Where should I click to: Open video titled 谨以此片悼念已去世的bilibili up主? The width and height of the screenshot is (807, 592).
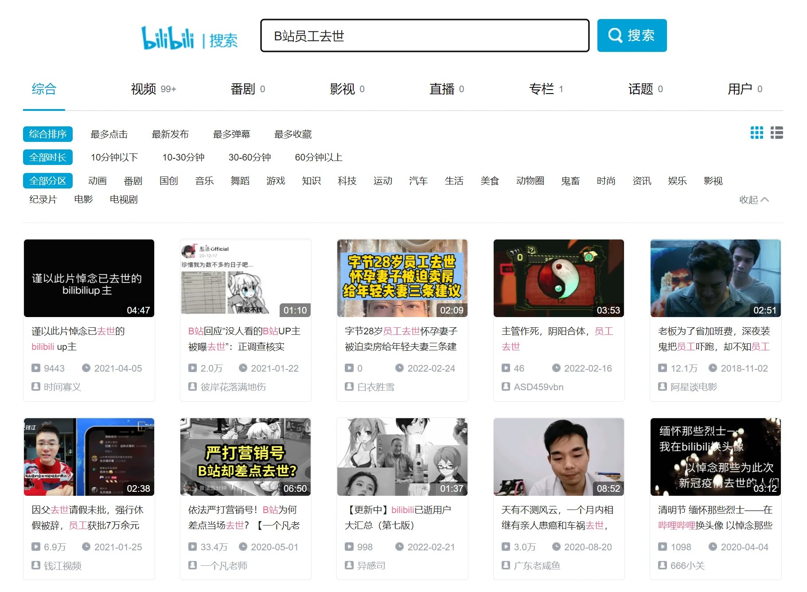[x=78, y=339]
